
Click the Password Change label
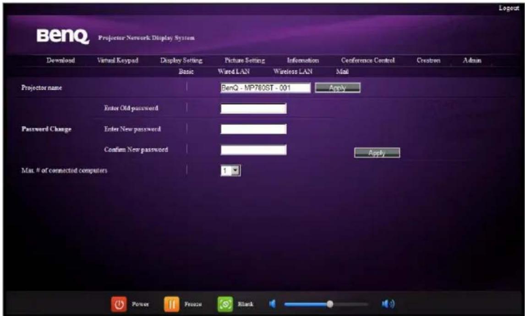(x=46, y=129)
